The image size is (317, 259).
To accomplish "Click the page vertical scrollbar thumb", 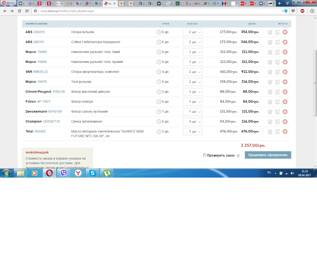I will point(315,83).
